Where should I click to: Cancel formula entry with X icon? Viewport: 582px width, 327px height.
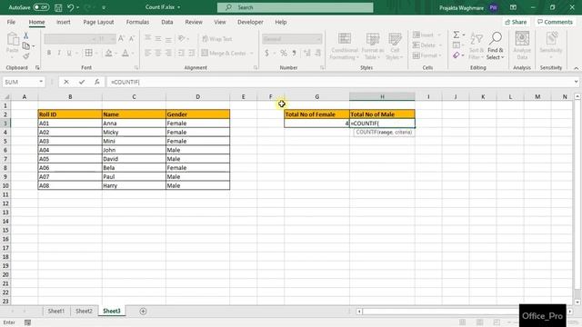coord(66,82)
